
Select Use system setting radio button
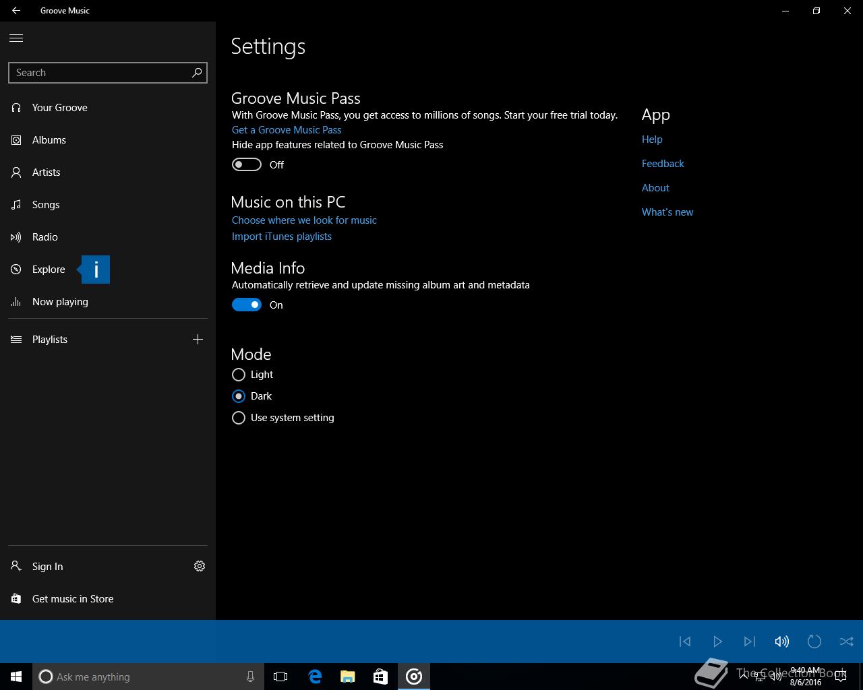[x=239, y=418]
